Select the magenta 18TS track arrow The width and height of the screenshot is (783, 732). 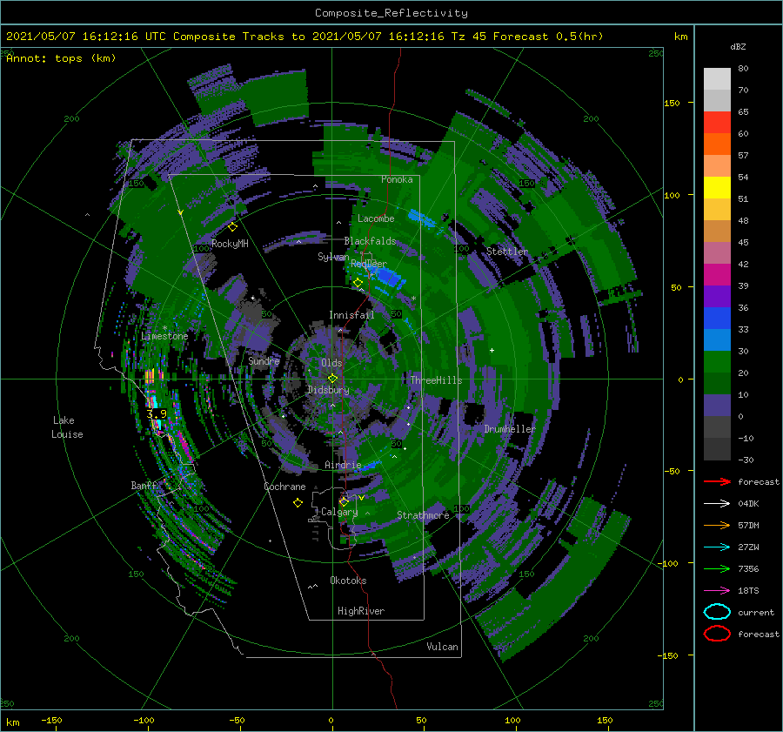[x=717, y=591]
